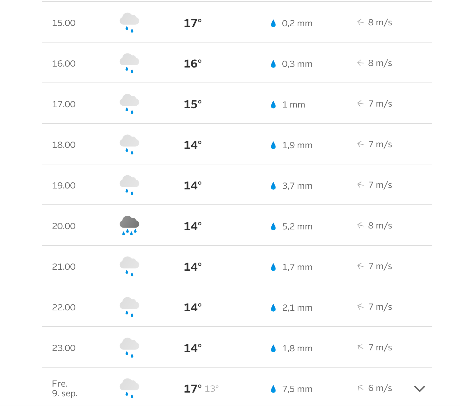Click the raindrop icon next to 3,7 mm
The height and width of the screenshot is (406, 460).
coord(273,186)
